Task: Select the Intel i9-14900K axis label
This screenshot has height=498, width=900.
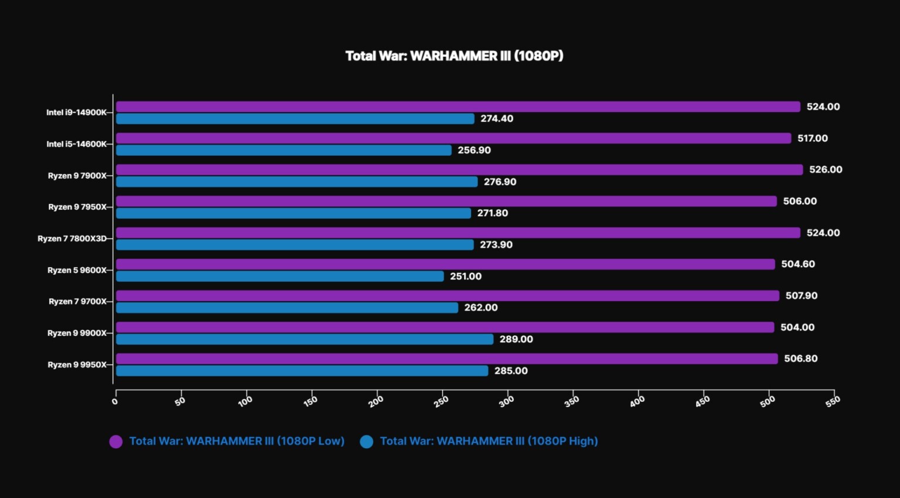Action: [x=77, y=112]
